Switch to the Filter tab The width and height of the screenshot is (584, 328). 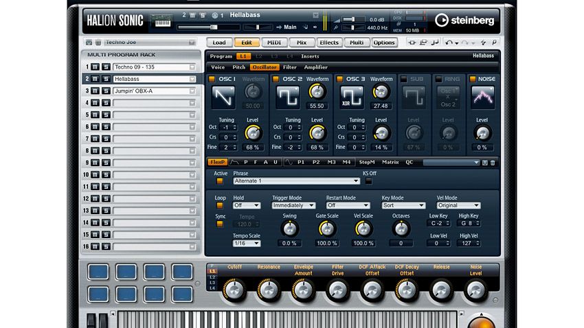[x=290, y=67]
